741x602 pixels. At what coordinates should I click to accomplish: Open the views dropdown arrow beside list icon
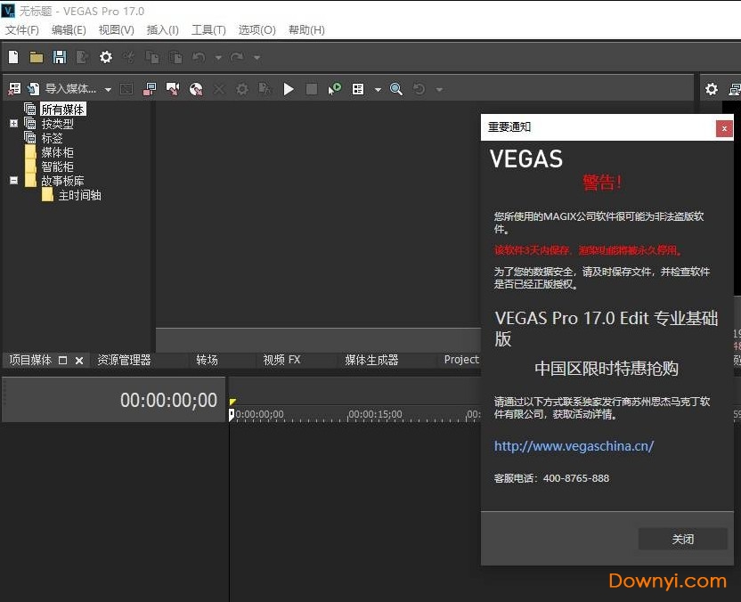378,89
